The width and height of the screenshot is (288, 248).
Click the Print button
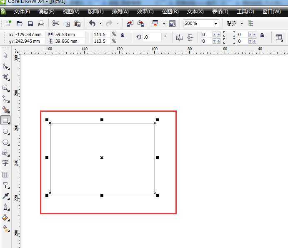[41, 24]
